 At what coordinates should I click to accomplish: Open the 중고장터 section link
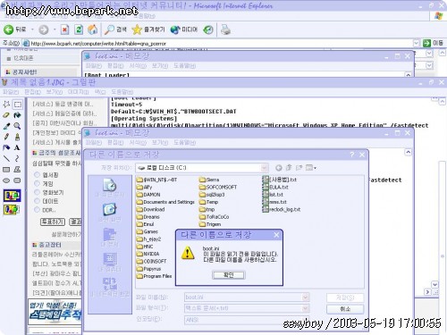point(50,245)
